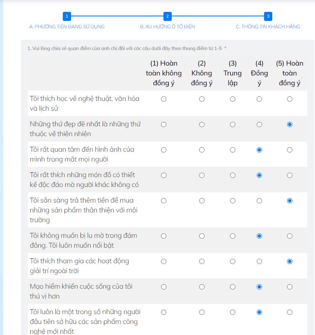Choose 'Trung lập' for nghệ thuật, văn hóa row
Image resolution: width=315 pixels, height=335 pixels.
[x=232, y=99]
